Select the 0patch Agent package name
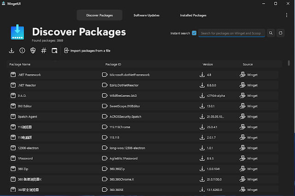This screenshot has width=295, height=196. coord(27,117)
